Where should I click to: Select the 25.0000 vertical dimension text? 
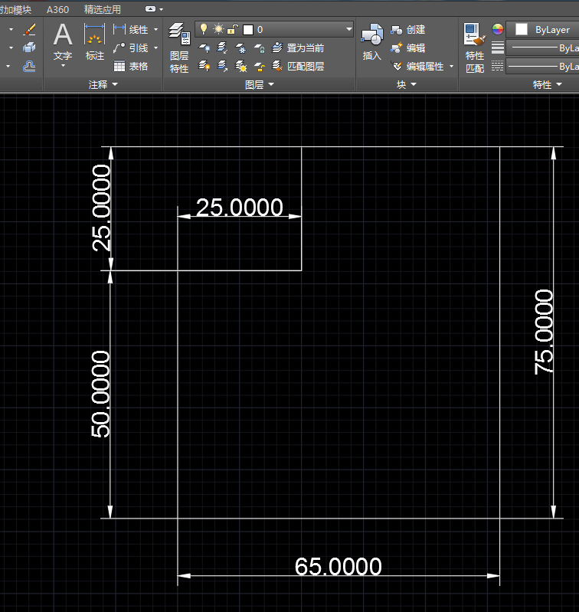point(100,208)
